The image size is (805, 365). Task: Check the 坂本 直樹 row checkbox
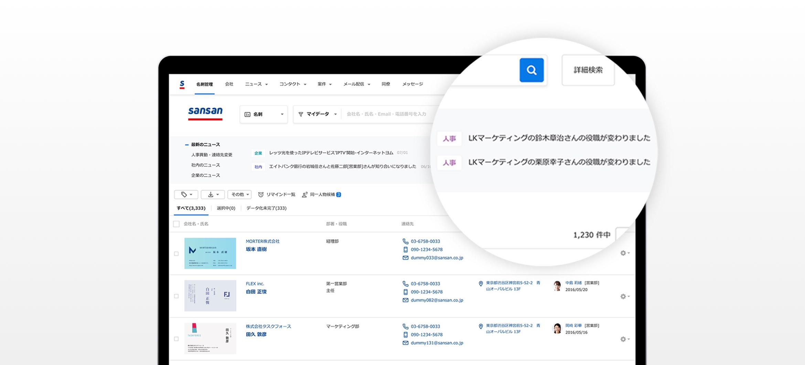coord(176,254)
